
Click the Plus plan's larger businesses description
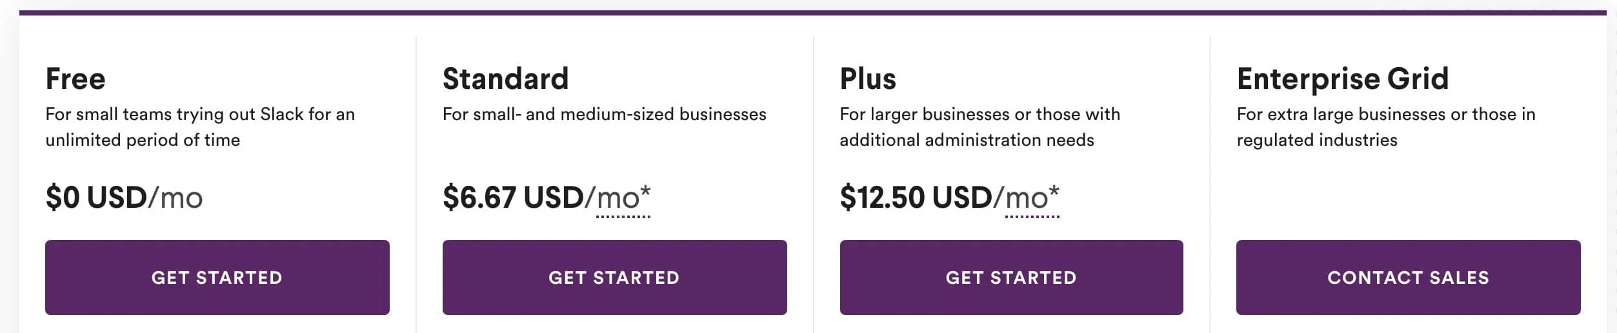pyautogui.click(x=979, y=127)
